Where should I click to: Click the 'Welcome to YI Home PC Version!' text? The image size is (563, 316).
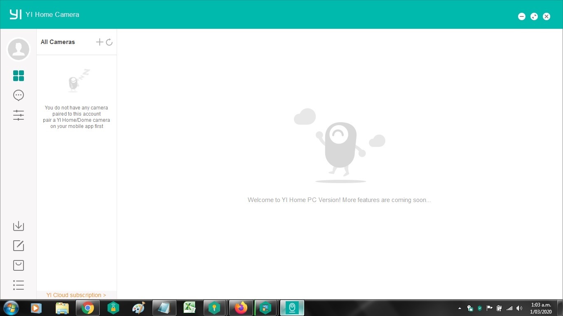click(x=339, y=200)
